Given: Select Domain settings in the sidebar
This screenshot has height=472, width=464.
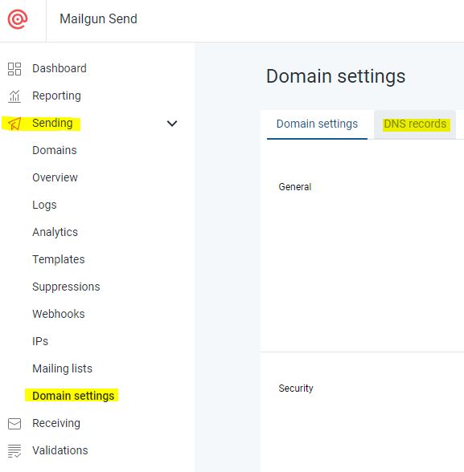Looking at the screenshot, I should [73, 396].
